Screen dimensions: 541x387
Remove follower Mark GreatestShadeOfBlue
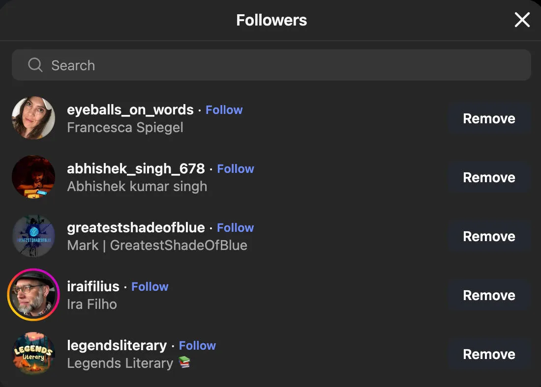(489, 236)
